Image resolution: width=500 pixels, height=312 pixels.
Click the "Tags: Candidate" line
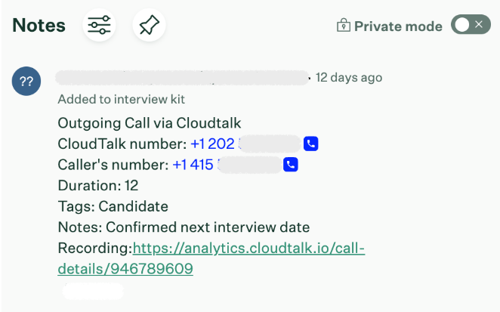click(x=113, y=206)
